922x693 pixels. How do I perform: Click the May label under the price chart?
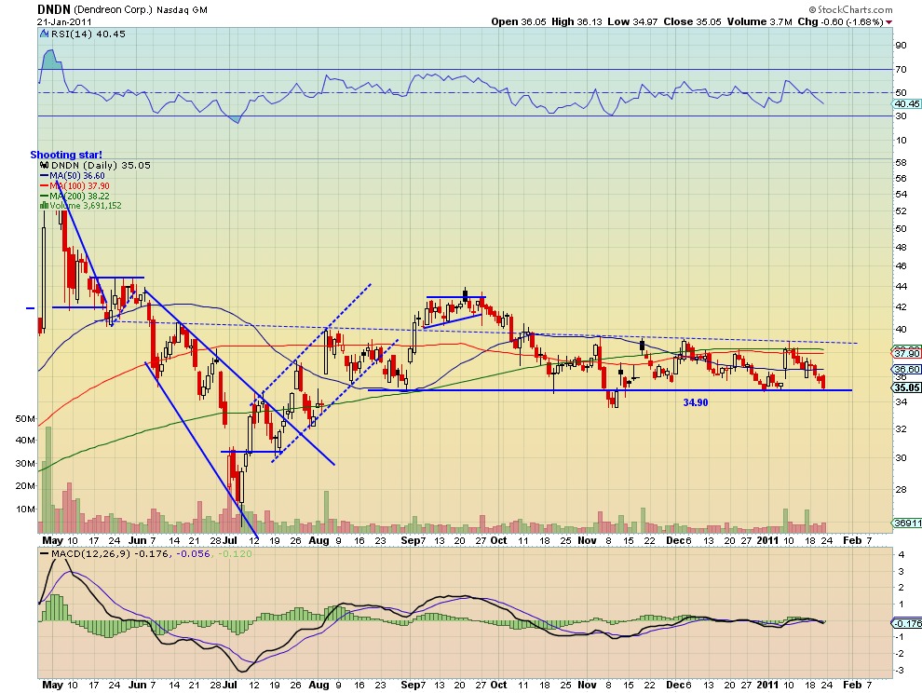[x=52, y=540]
